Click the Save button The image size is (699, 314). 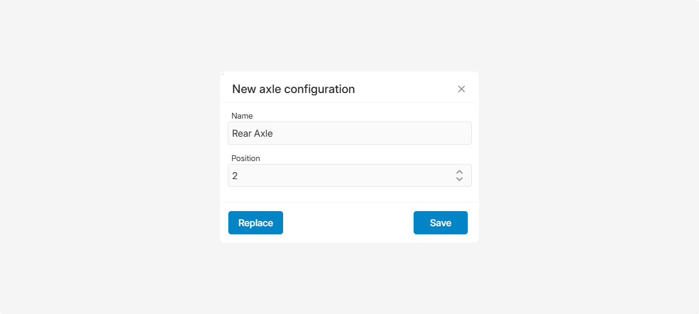tap(440, 223)
